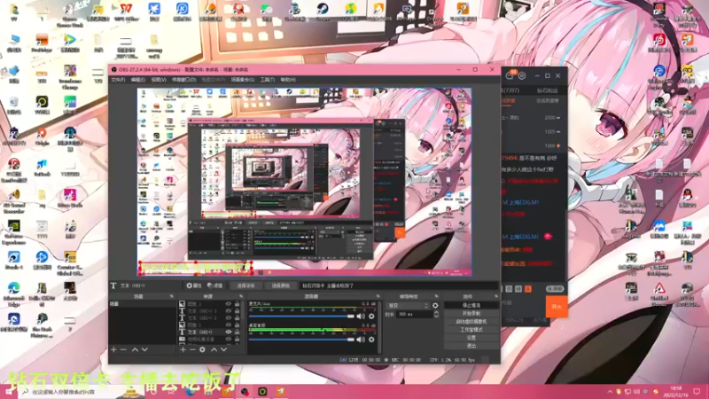This screenshot has width=709, height=399.
Task: Mute Desktop Audio speaker icon
Action: 361,340
